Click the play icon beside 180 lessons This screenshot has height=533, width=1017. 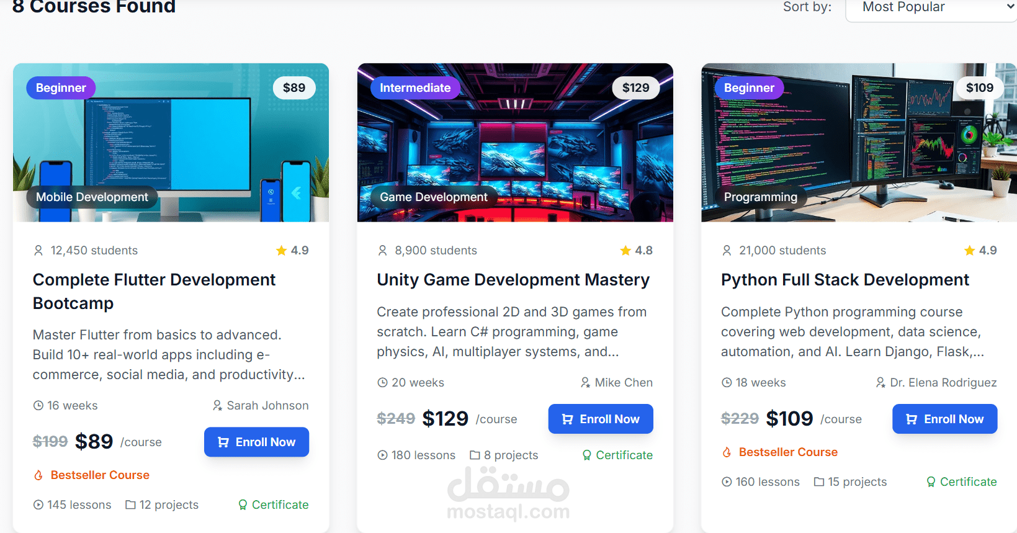382,455
